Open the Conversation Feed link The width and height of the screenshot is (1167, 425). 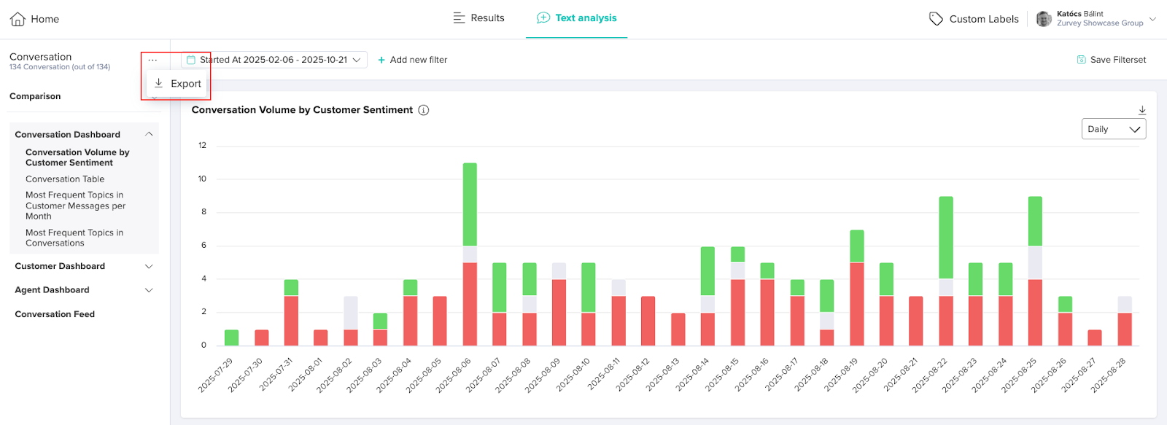(x=55, y=314)
